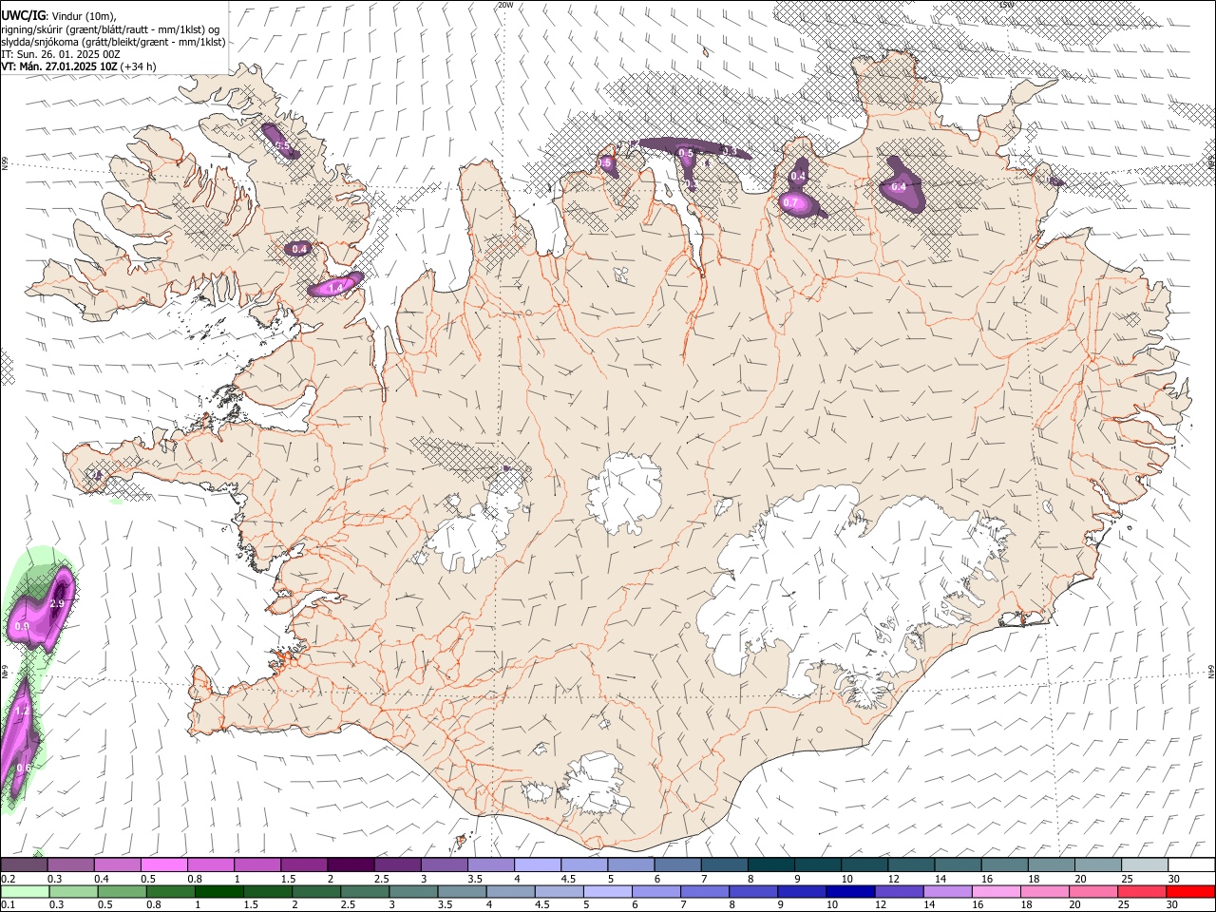1216x912 pixels.
Task: Click the red 30 mm rain legend swatch
Action: [1188, 892]
